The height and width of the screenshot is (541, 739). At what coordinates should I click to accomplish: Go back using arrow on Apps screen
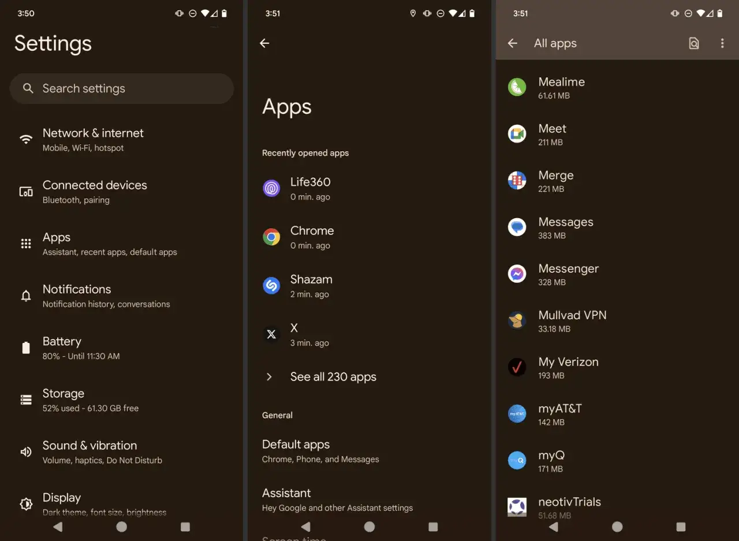(264, 43)
